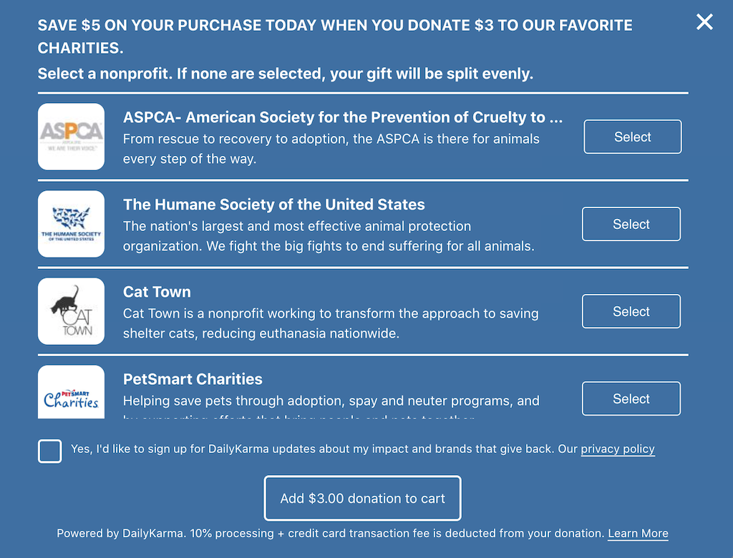Click the Cat Town black cat logo
The height and width of the screenshot is (558, 733).
point(71,311)
